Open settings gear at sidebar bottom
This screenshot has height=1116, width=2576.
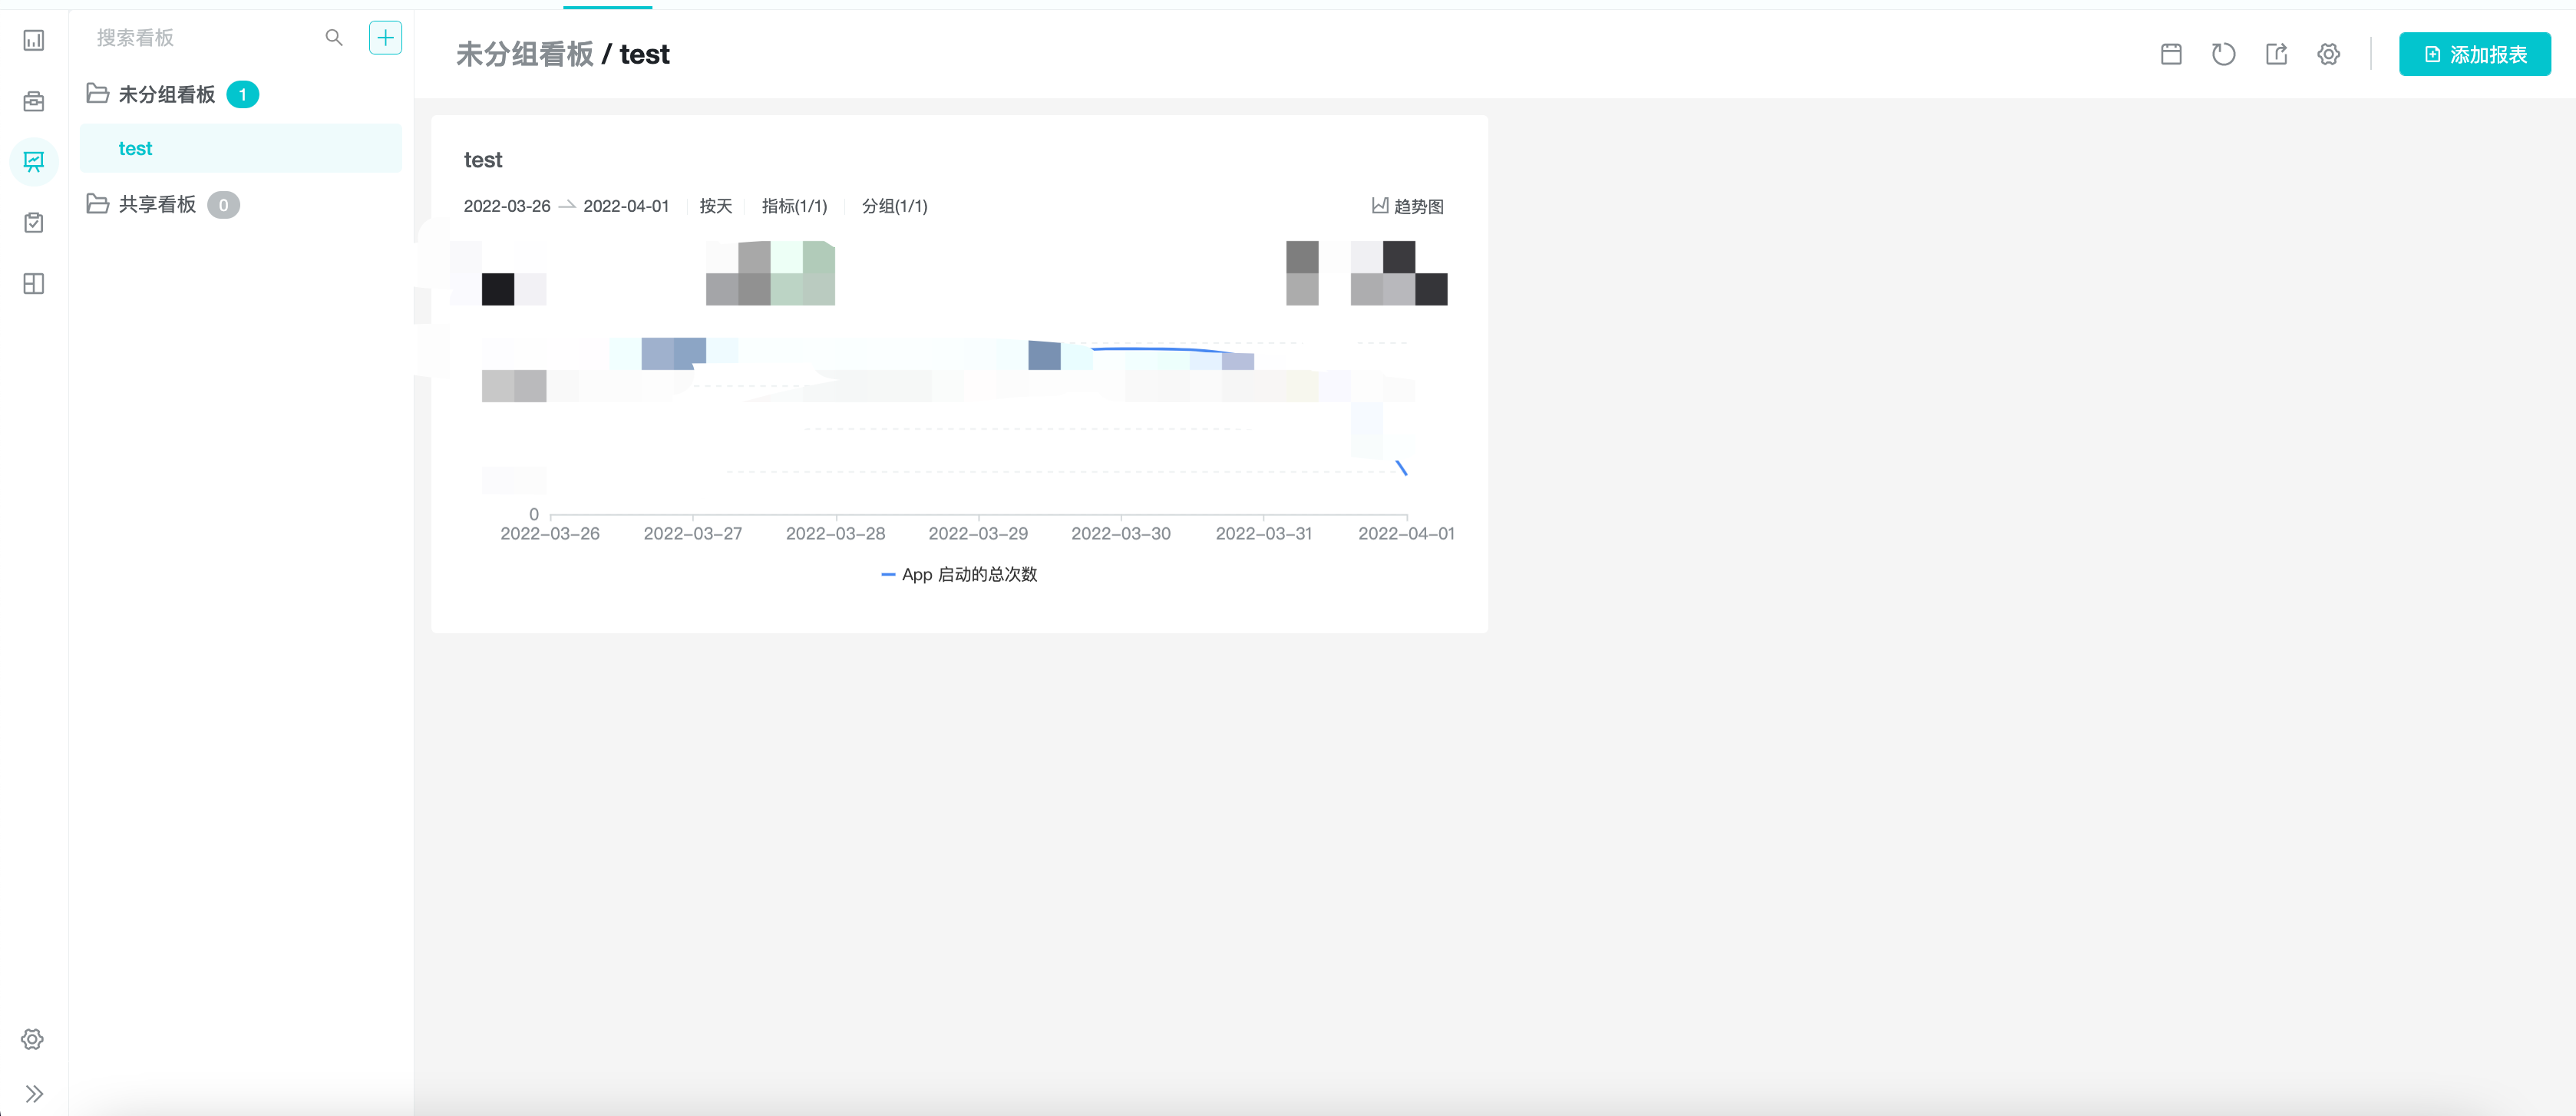tap(33, 1039)
